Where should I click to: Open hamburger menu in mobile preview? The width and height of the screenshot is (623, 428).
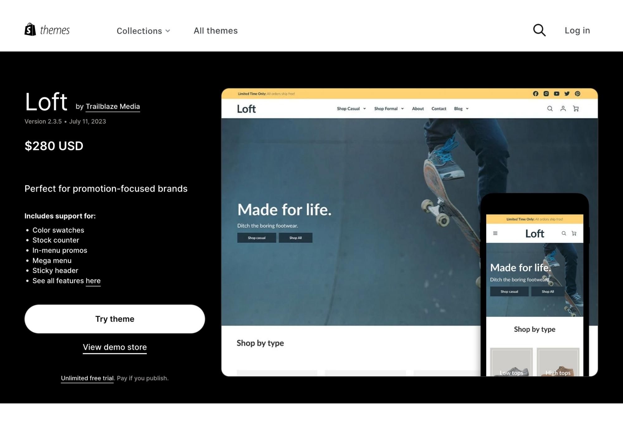click(x=495, y=233)
